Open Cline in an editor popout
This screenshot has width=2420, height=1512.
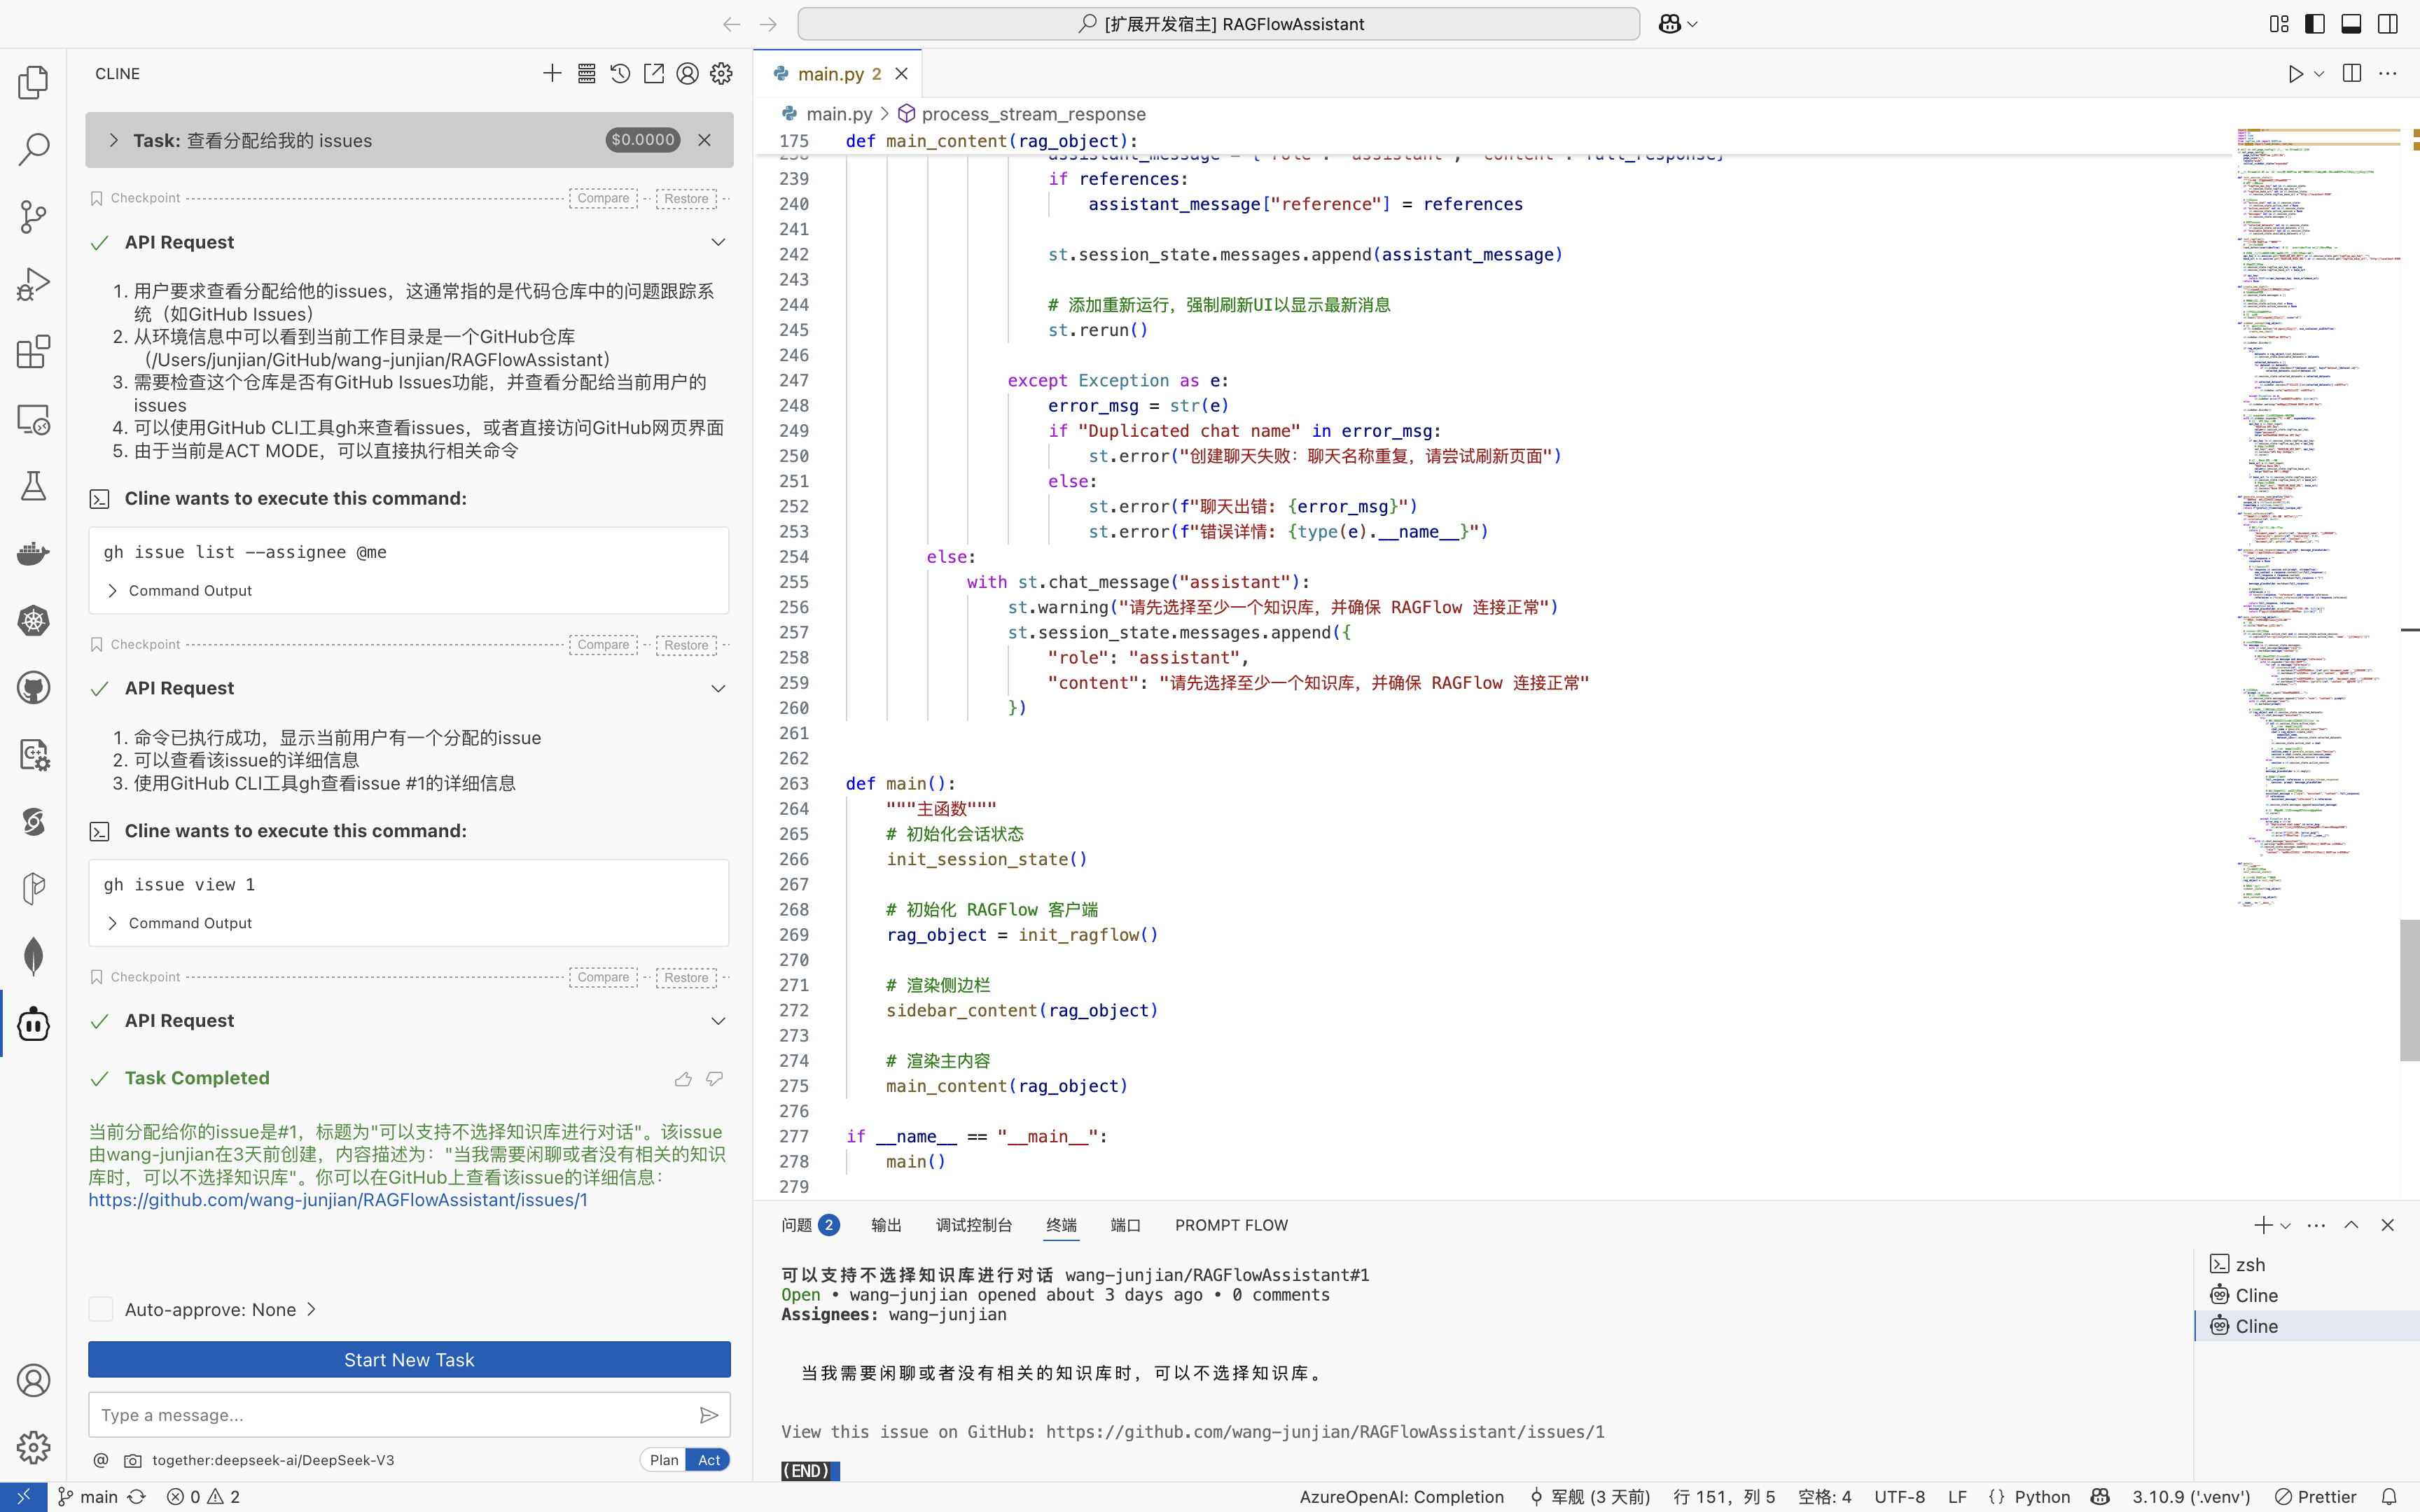654,74
